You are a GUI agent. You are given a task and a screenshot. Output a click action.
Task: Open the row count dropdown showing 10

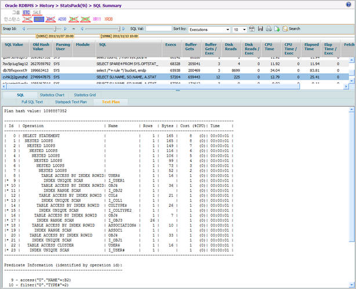coord(239,30)
